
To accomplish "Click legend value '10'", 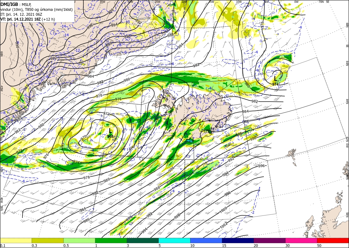I will pyautogui.click(x=192, y=246).
